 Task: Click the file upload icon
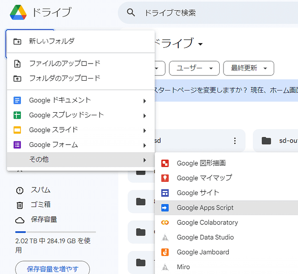pyautogui.click(x=17, y=64)
